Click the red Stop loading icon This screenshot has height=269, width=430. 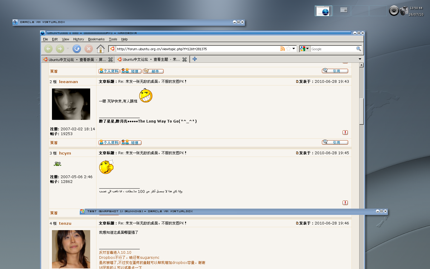click(x=88, y=49)
